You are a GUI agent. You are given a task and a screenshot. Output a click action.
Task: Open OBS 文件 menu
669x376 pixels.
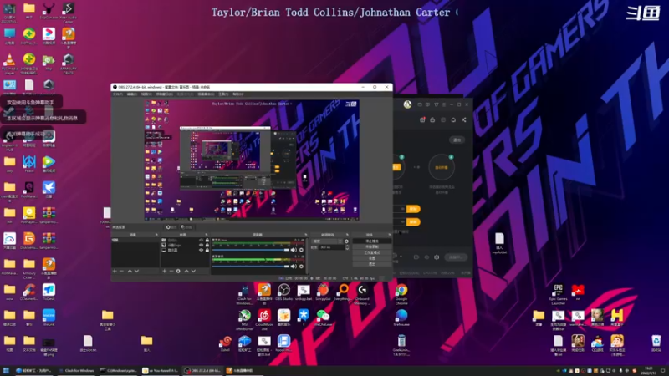pos(117,94)
